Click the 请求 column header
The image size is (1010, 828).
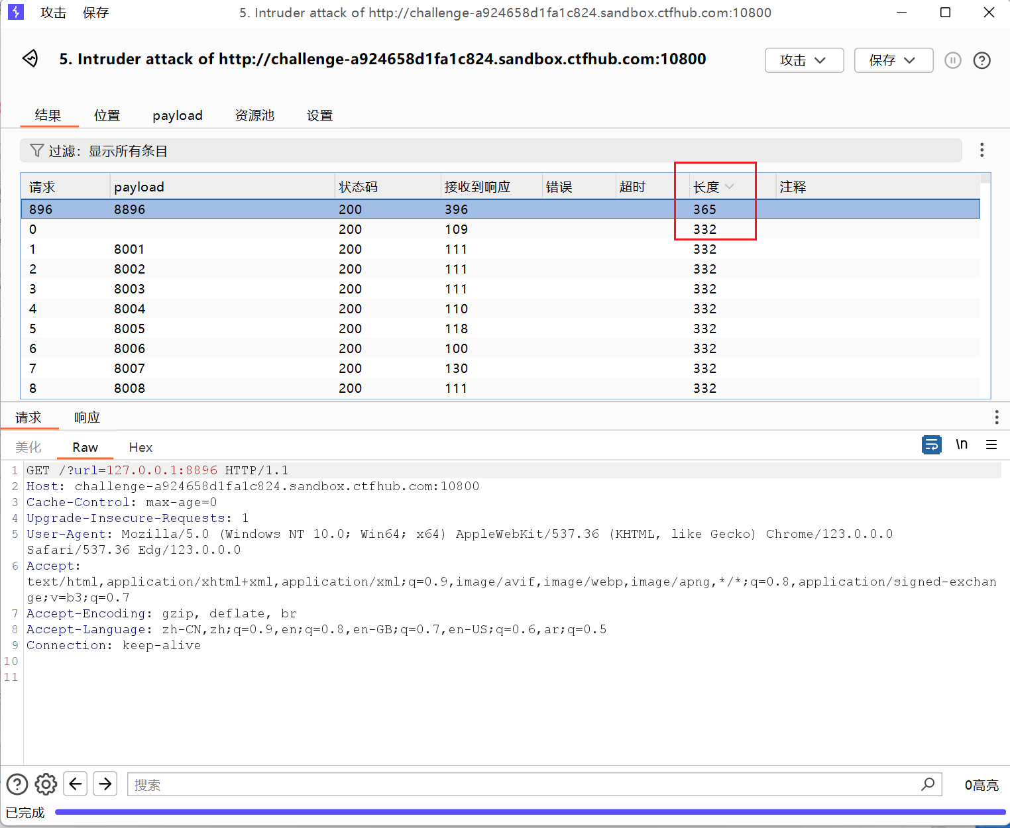(66, 187)
